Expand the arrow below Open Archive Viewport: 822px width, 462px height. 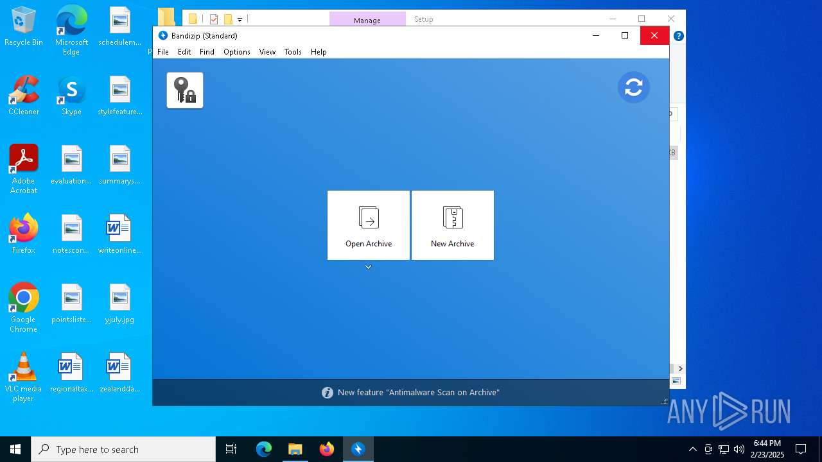pos(369,267)
